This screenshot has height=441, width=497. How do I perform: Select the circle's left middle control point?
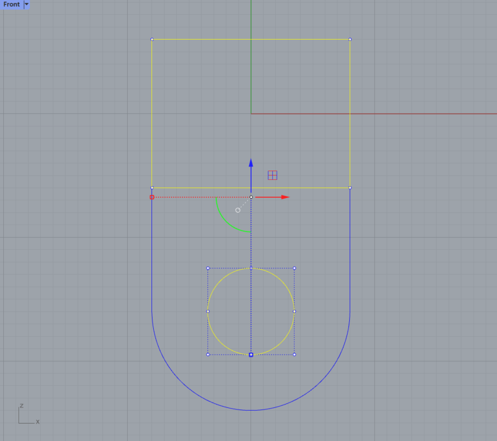pyautogui.click(x=208, y=311)
